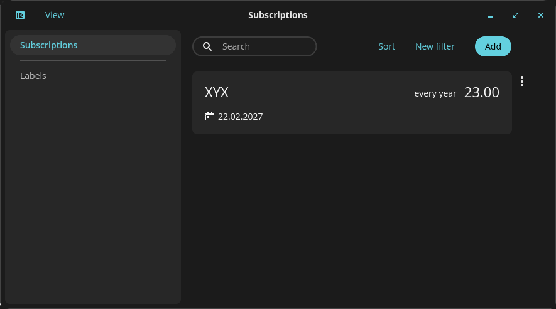Click the Subscriptions window title
The width and height of the screenshot is (556, 309).
pyautogui.click(x=278, y=15)
